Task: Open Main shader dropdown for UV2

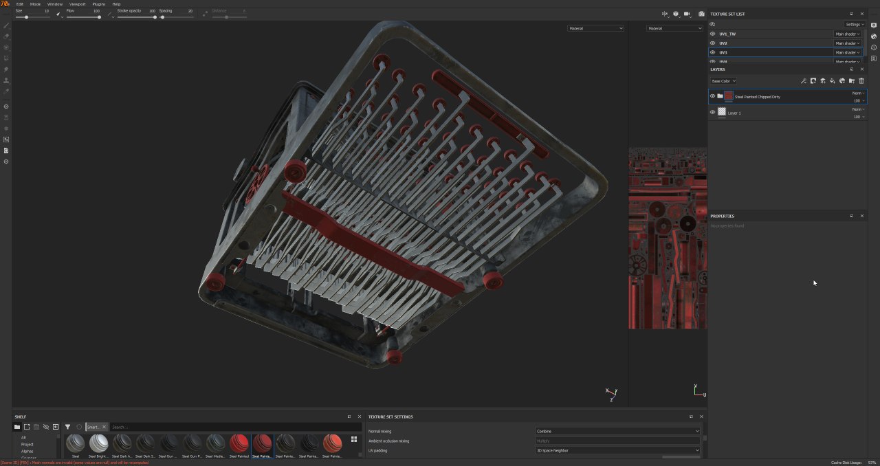Action: click(x=847, y=43)
